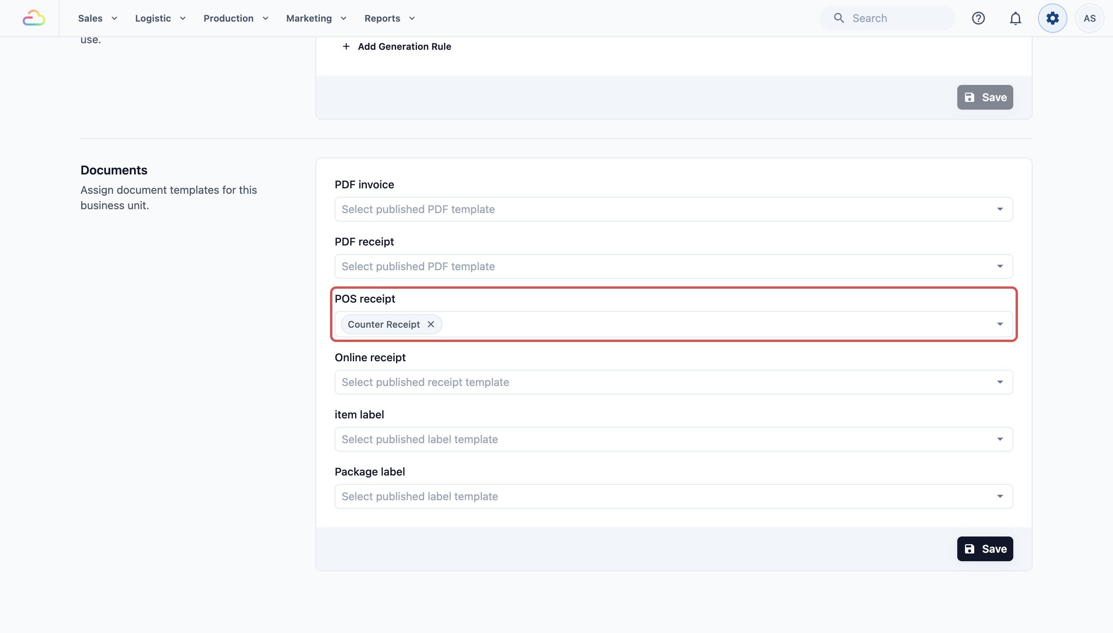Click the search magnifier icon

coord(838,18)
